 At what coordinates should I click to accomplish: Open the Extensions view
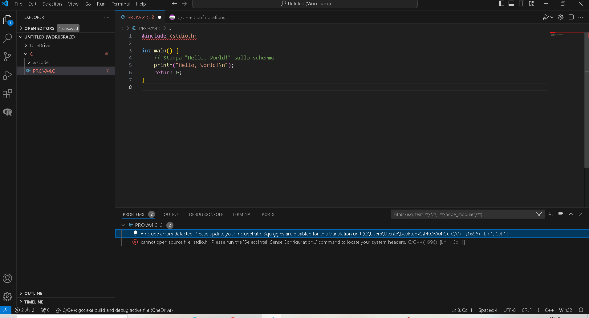pos(7,94)
